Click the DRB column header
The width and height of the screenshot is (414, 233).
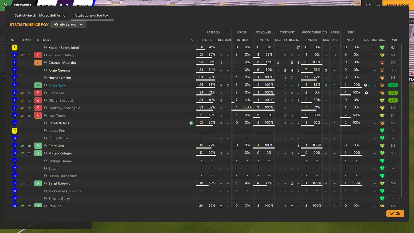click(335, 40)
